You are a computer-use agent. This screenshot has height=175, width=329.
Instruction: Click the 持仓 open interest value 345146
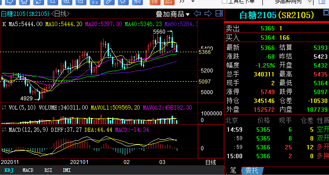264,101
